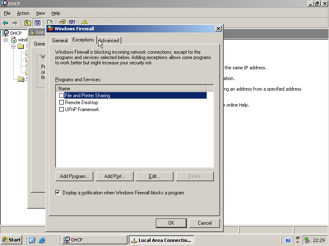
Task: Select the DHCP root node icon
Action: click(6, 33)
